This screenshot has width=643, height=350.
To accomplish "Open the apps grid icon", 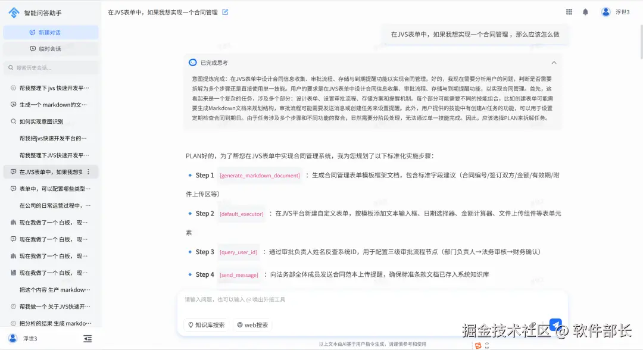I will point(569,12).
